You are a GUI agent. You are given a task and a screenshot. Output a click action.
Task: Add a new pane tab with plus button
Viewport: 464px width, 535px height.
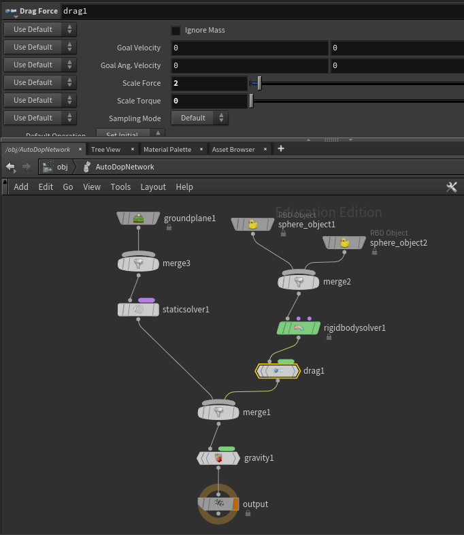point(281,149)
